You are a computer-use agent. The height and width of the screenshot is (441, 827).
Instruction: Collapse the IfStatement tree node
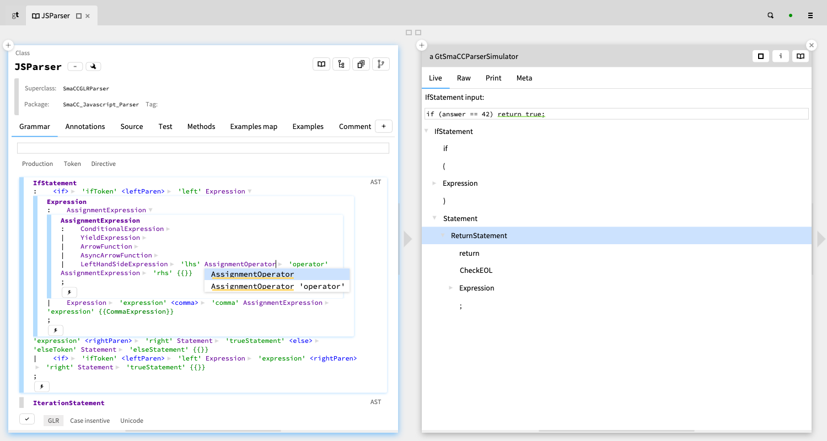coord(426,131)
